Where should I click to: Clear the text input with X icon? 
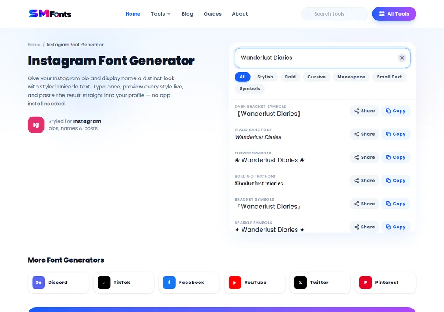[x=402, y=58]
